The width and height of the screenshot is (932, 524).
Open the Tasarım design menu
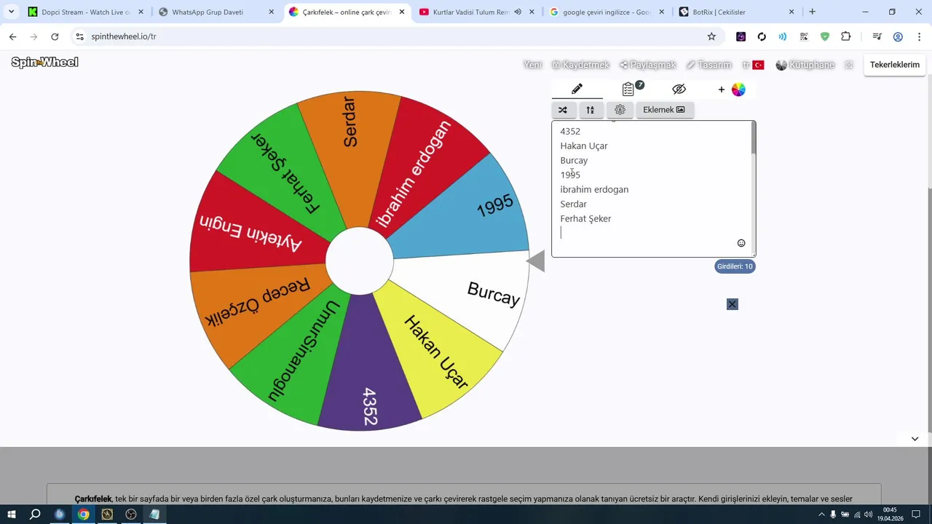click(708, 65)
